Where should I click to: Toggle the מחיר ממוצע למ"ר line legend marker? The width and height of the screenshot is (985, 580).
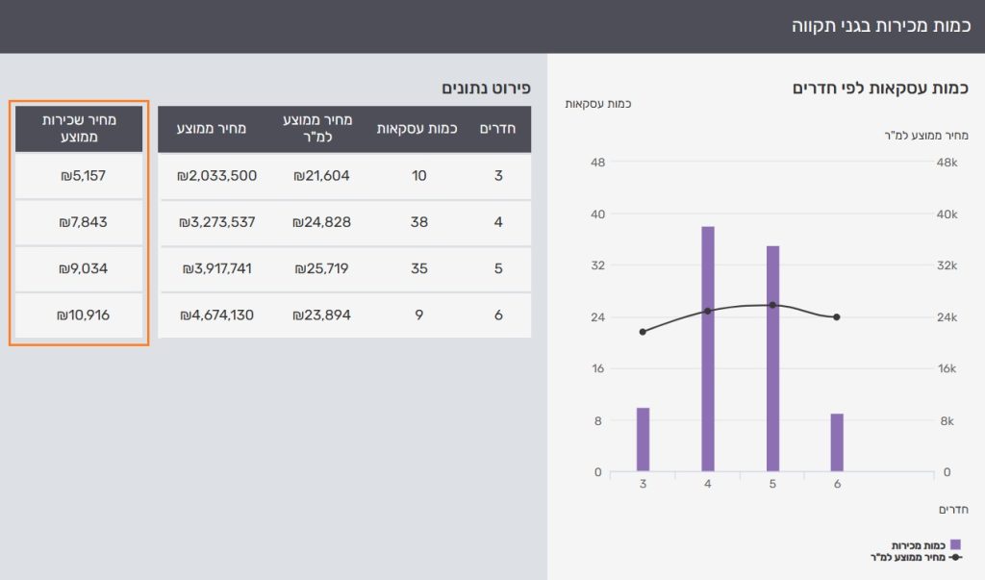(x=954, y=556)
